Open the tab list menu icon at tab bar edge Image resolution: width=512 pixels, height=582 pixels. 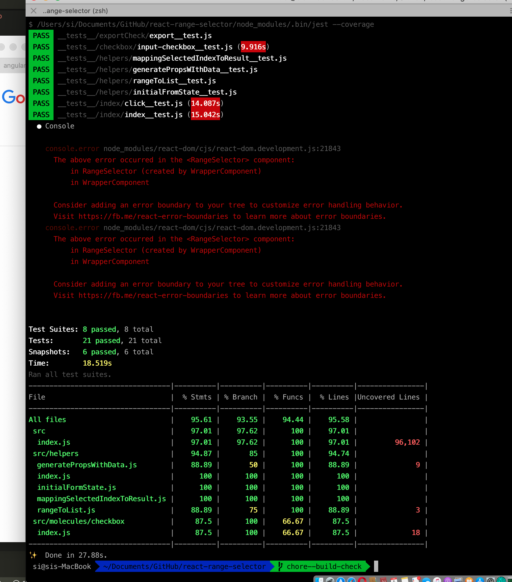pyautogui.click(x=510, y=11)
